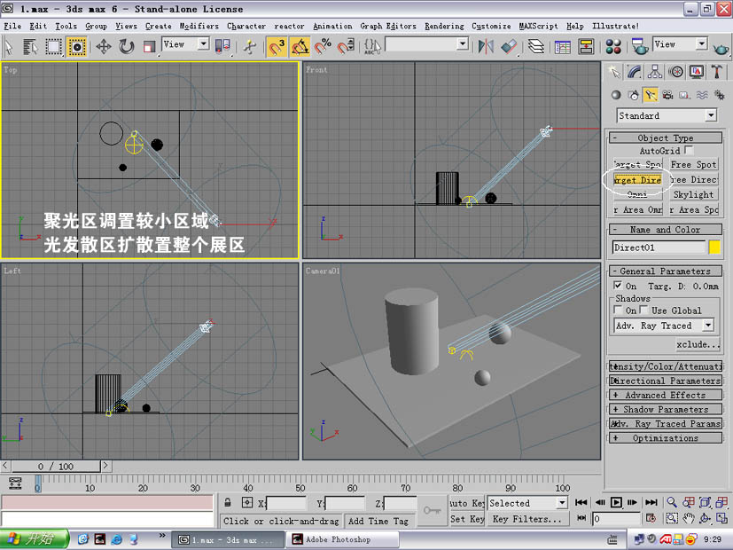Screen dimensions: 733x550
Task: Click the Auto Key button
Action: [466, 503]
